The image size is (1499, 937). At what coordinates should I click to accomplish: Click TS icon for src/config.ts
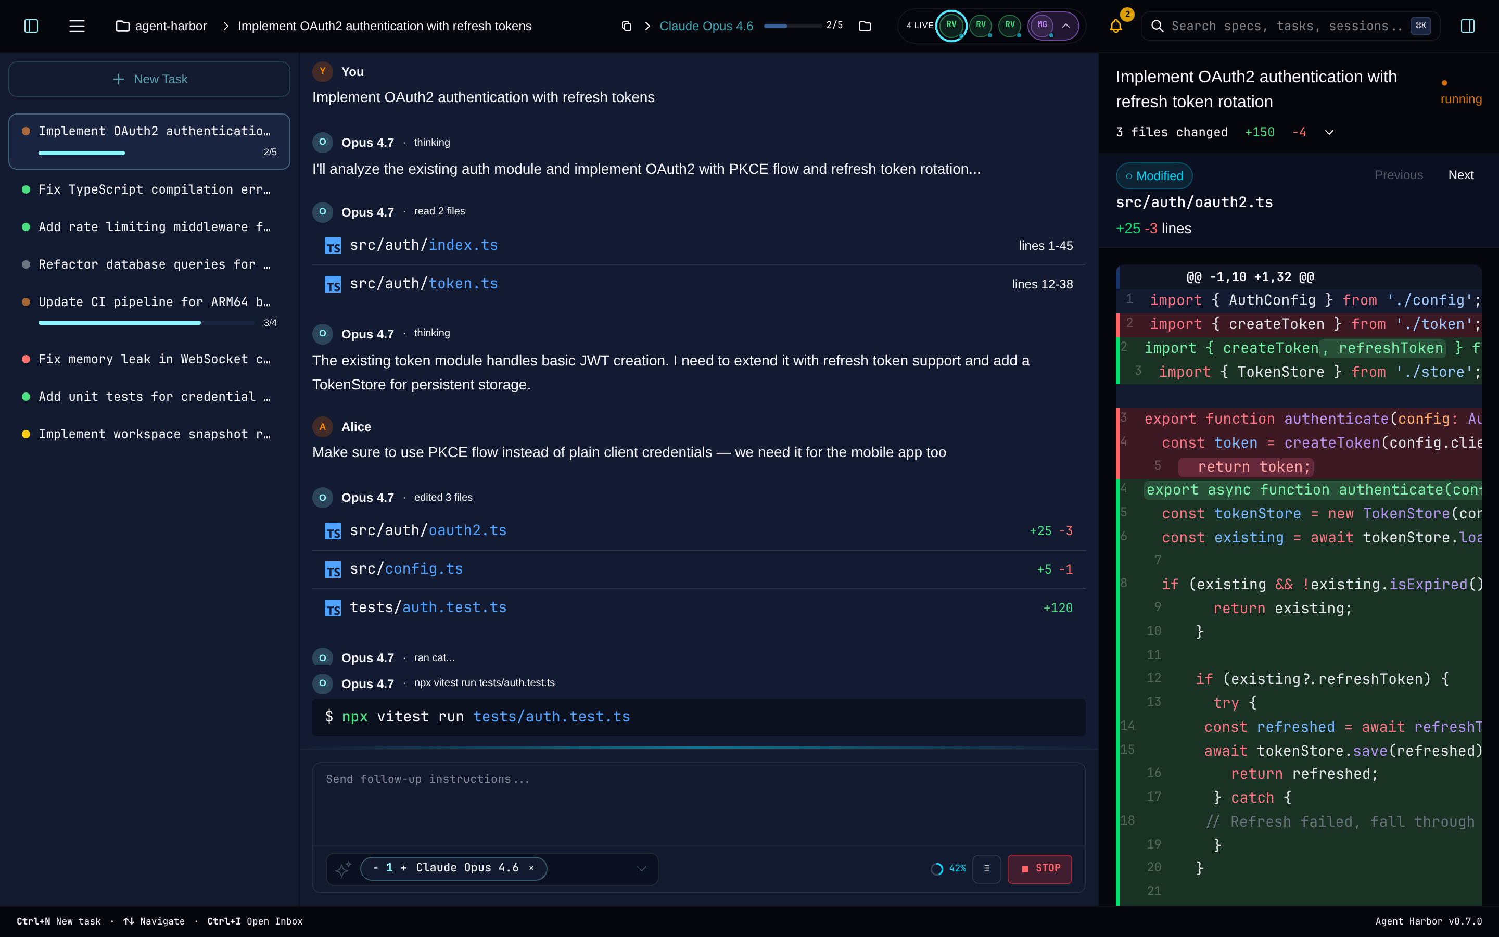(x=333, y=569)
